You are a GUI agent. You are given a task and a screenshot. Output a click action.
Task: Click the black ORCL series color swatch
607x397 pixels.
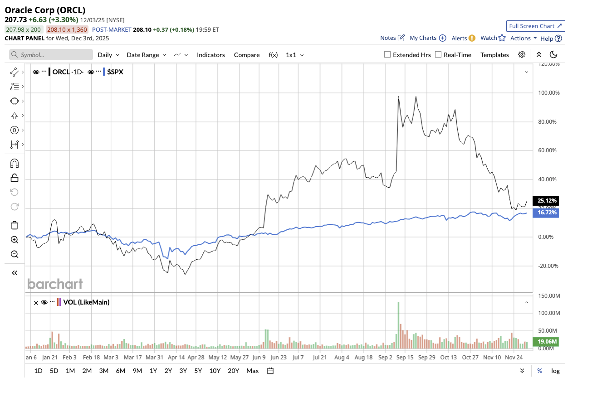49,72
